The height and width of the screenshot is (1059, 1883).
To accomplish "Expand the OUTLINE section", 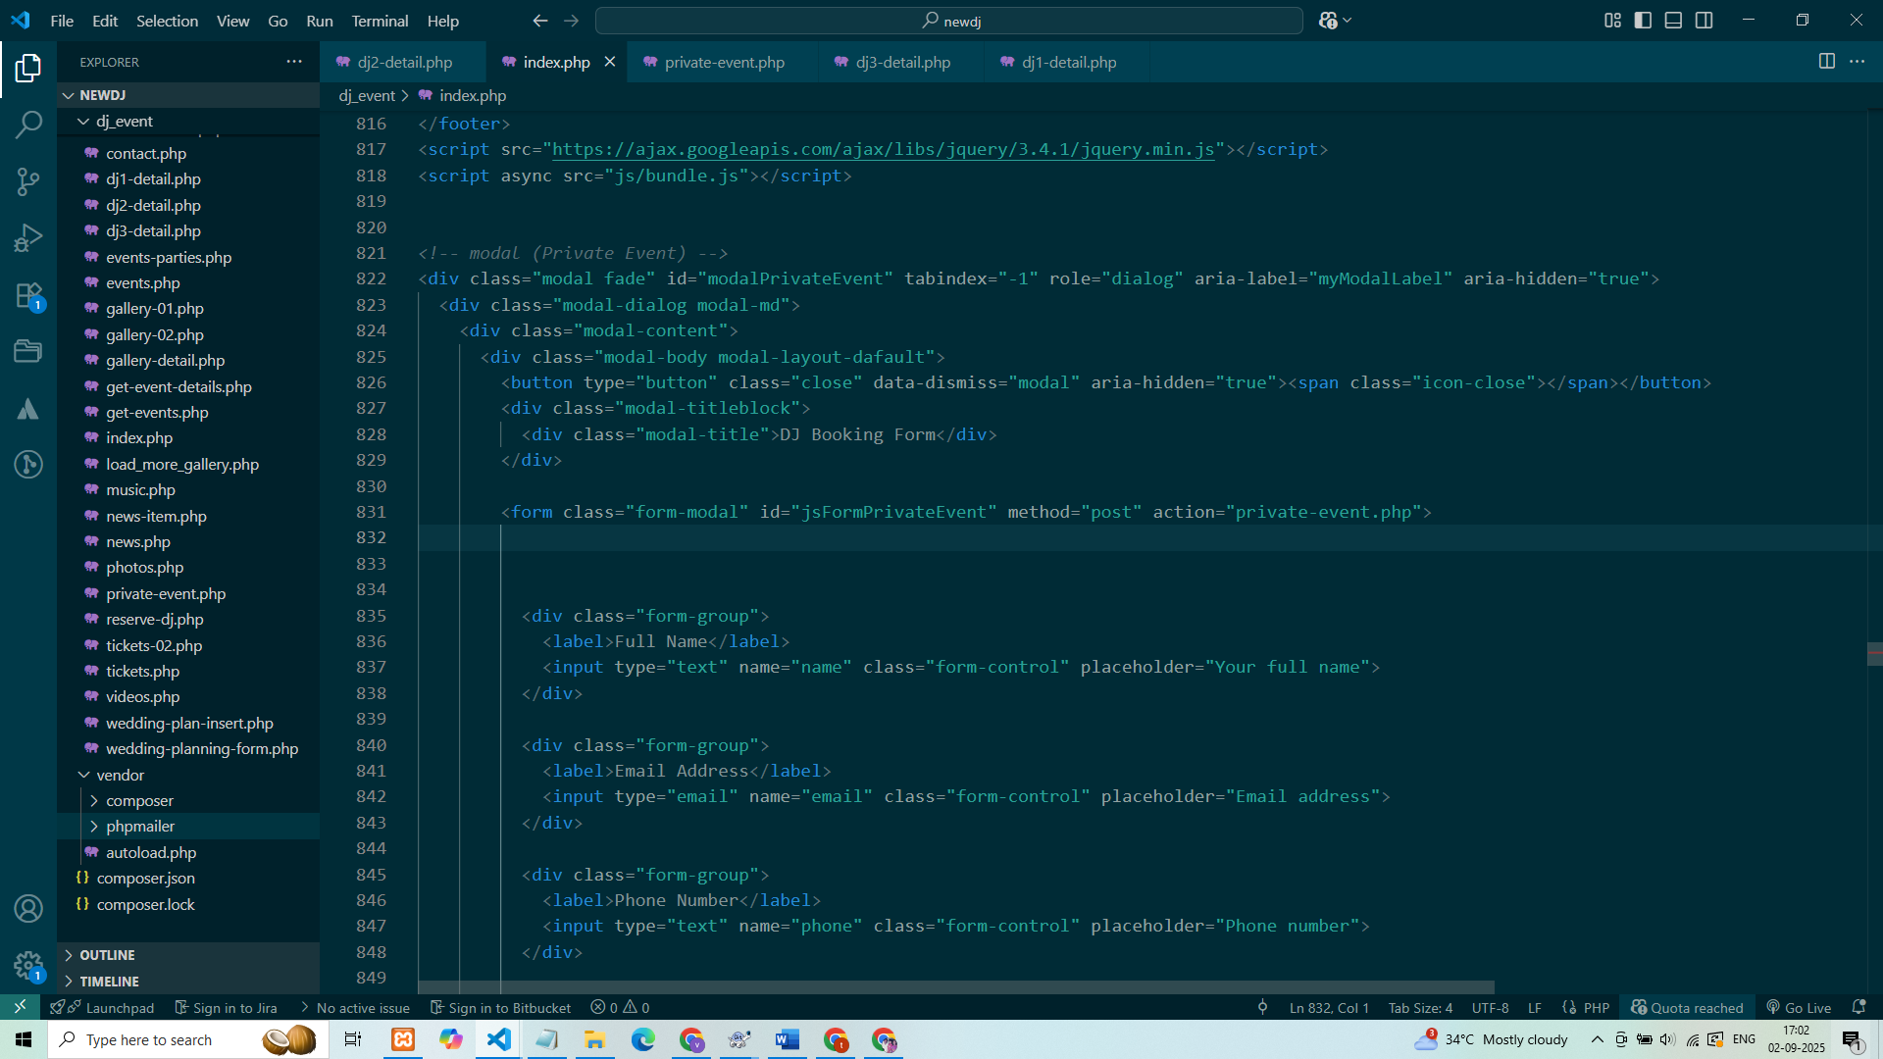I will (108, 955).
